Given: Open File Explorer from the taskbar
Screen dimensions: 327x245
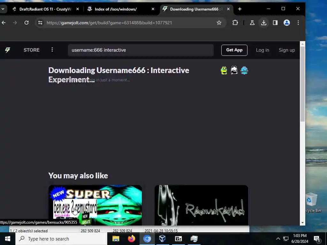Looking at the screenshot, I should tap(116, 239).
